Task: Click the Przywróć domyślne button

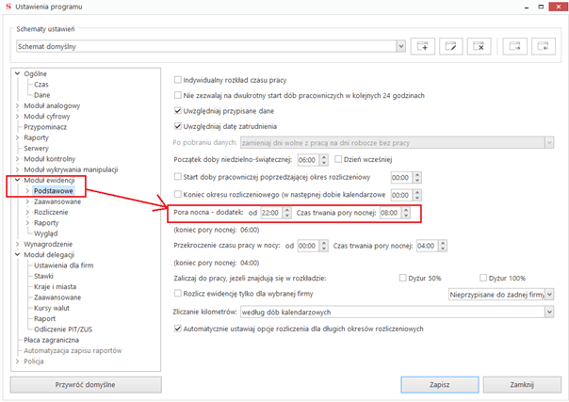Action: [86, 384]
